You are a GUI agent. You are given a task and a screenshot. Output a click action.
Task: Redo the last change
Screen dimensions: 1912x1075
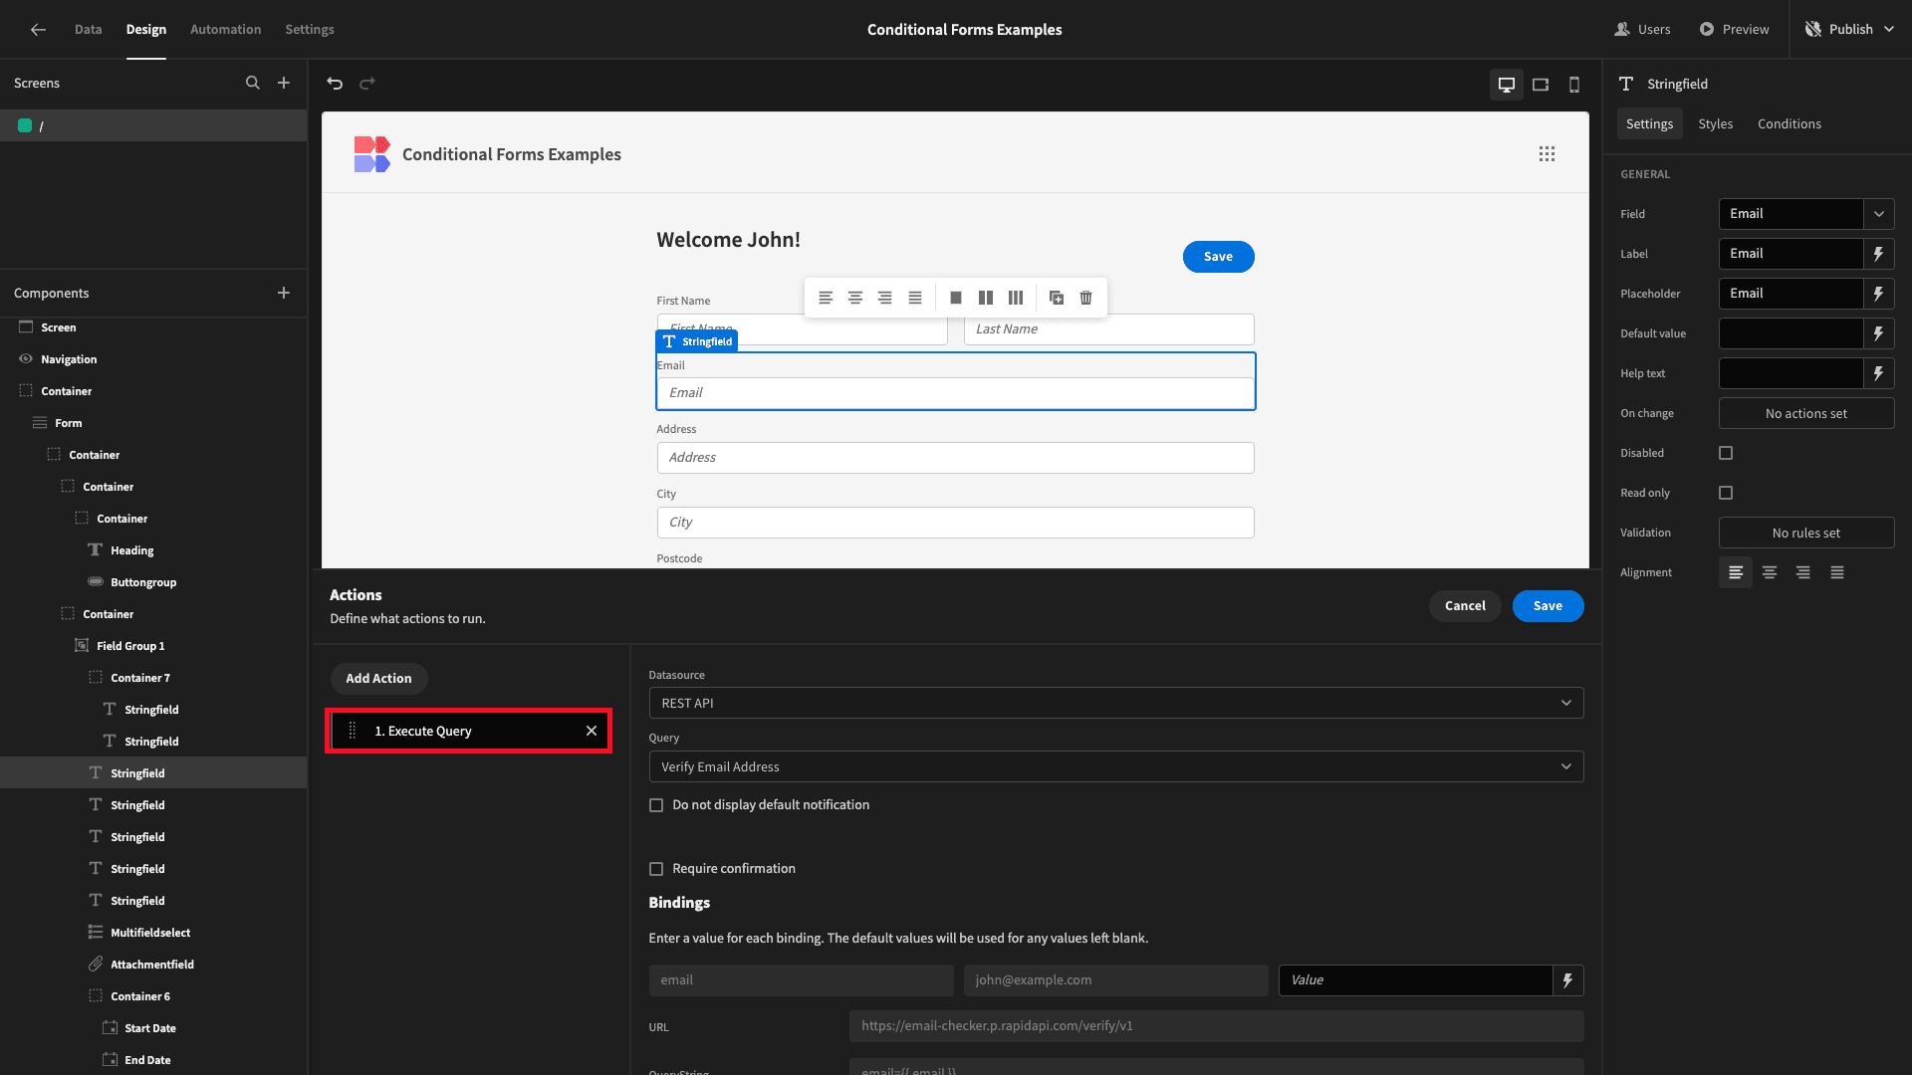(367, 84)
